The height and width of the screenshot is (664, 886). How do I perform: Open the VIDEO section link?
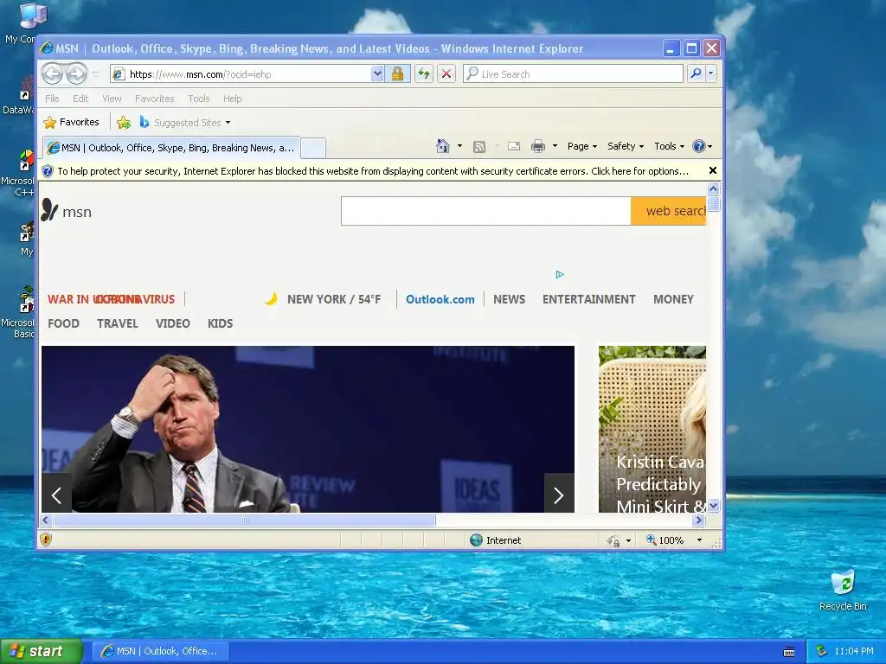[173, 323]
